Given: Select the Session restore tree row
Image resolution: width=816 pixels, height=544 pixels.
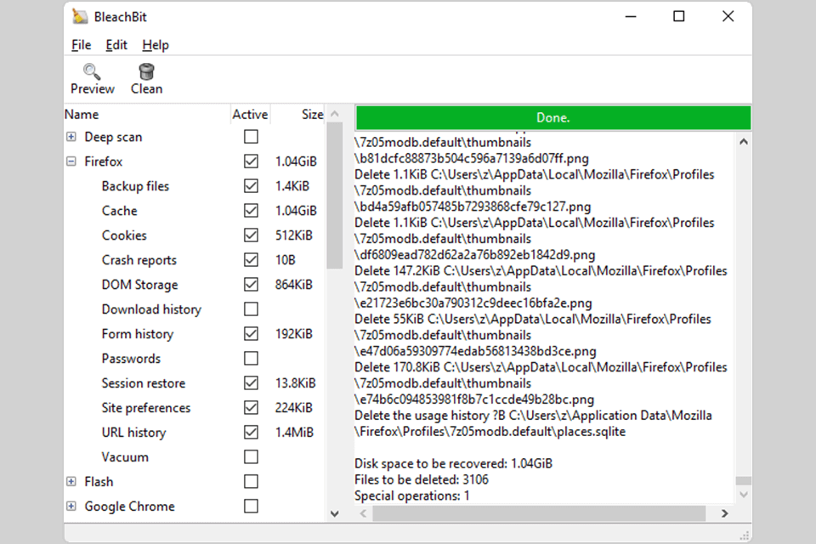Looking at the screenshot, I should [x=195, y=383].
